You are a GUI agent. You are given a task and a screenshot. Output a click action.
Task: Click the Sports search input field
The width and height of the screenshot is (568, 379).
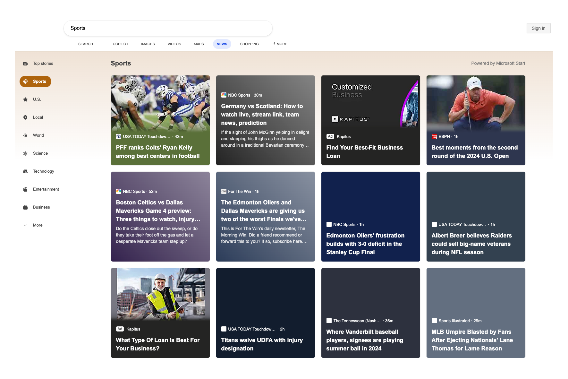[x=168, y=28]
